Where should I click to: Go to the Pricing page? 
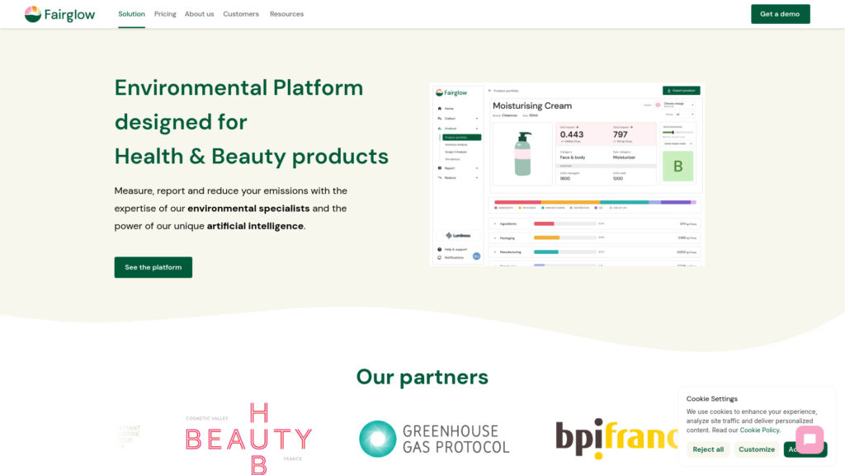tap(165, 14)
